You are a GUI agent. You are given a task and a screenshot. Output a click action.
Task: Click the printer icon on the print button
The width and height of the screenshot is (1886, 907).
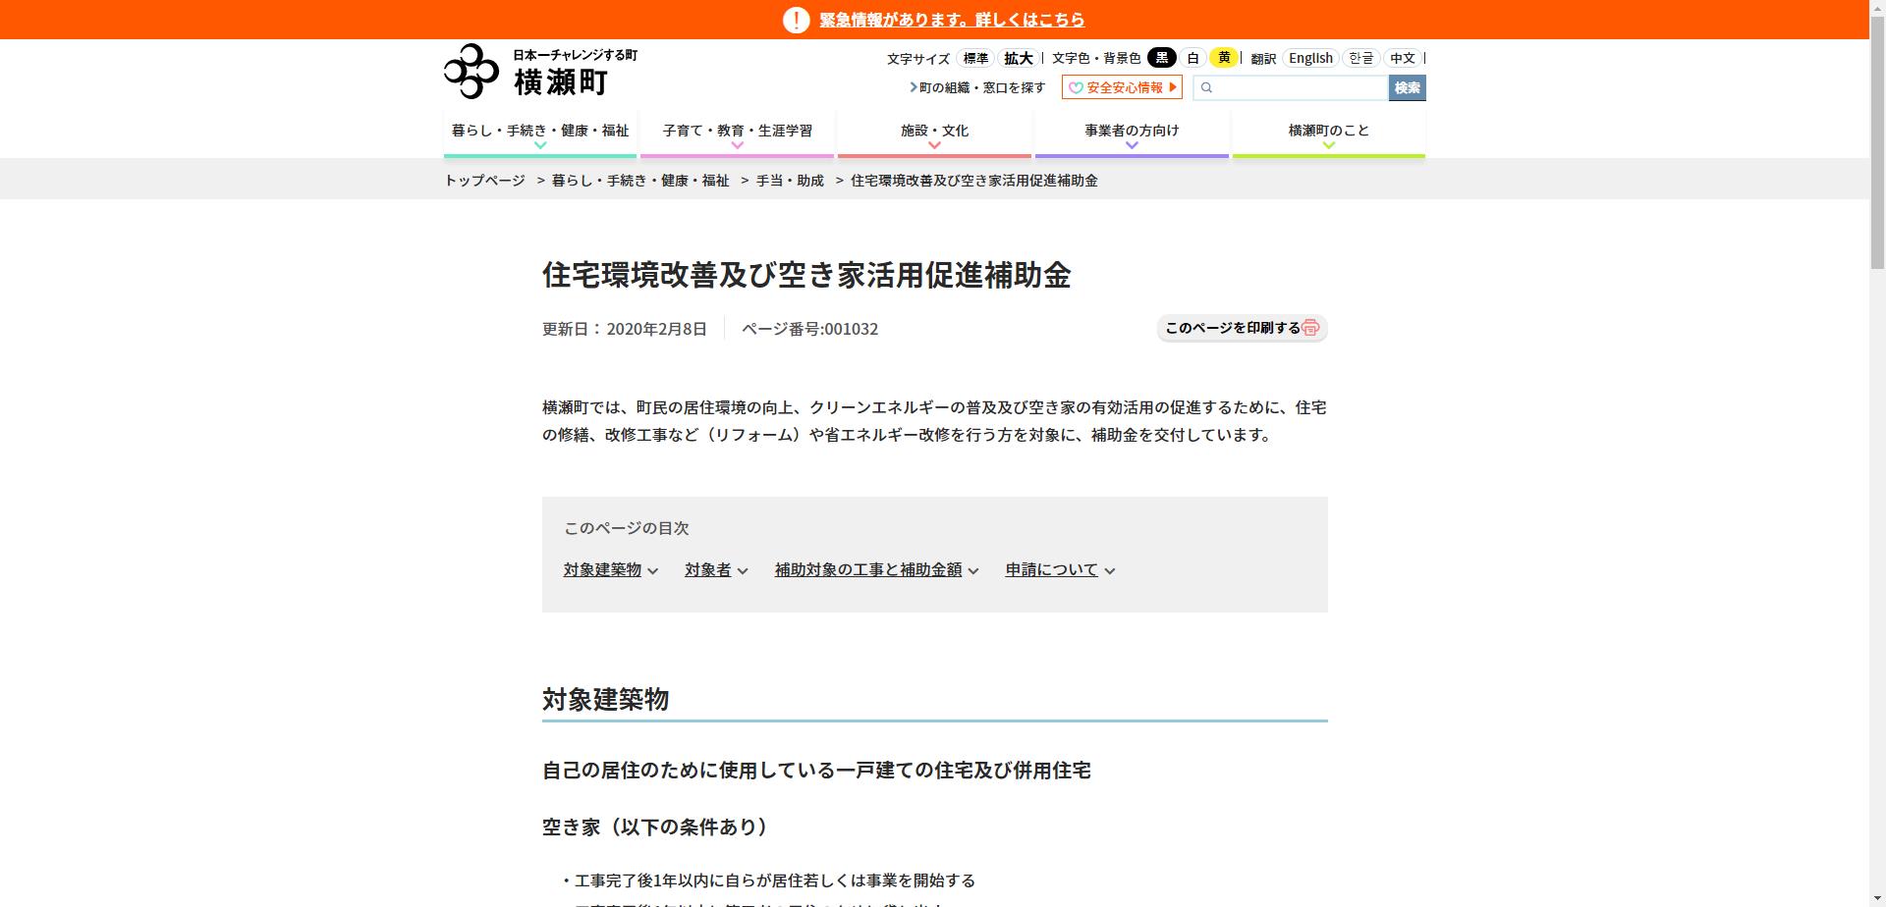pos(1310,328)
